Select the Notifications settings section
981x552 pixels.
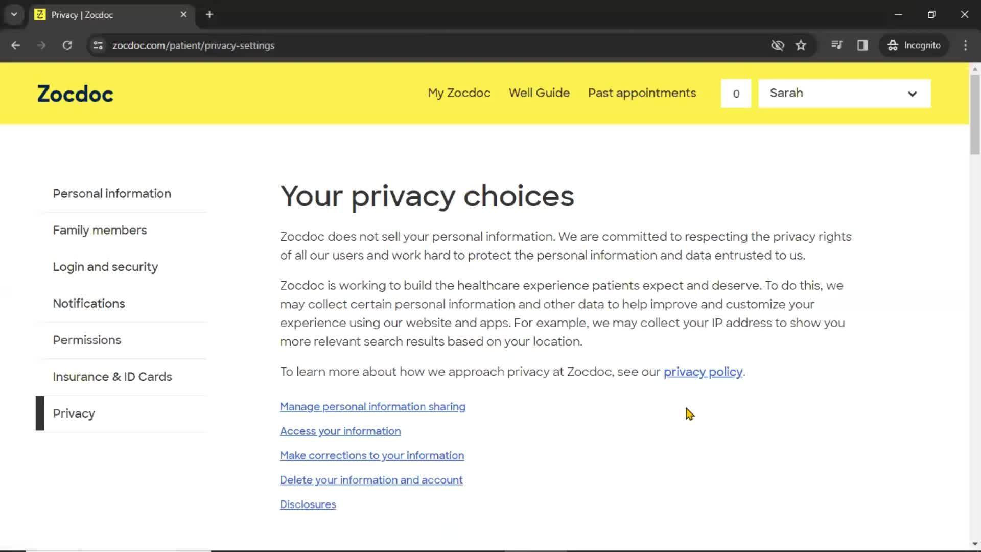click(88, 303)
